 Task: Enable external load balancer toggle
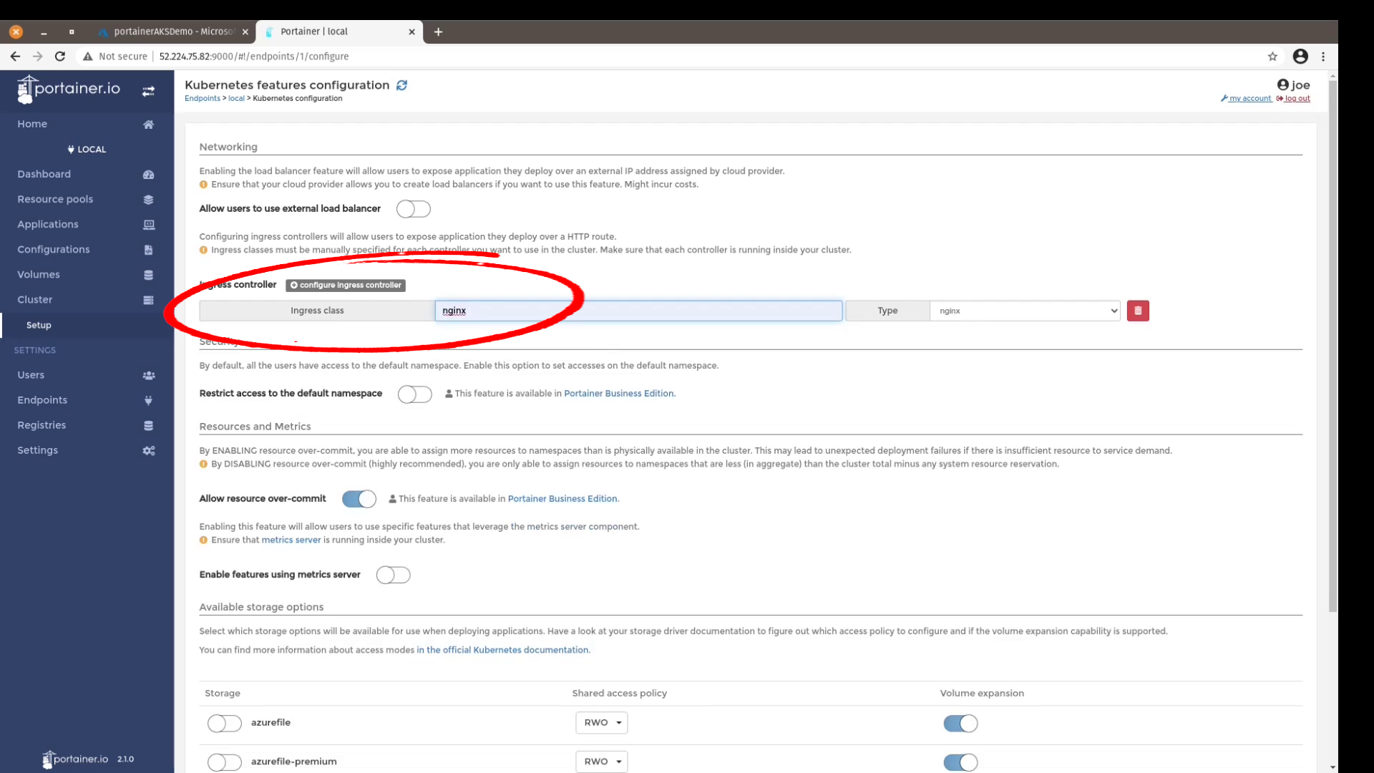pos(414,209)
